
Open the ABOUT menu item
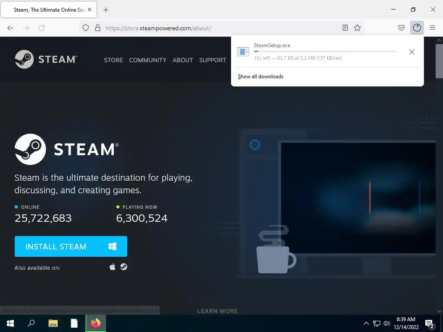pyautogui.click(x=183, y=60)
